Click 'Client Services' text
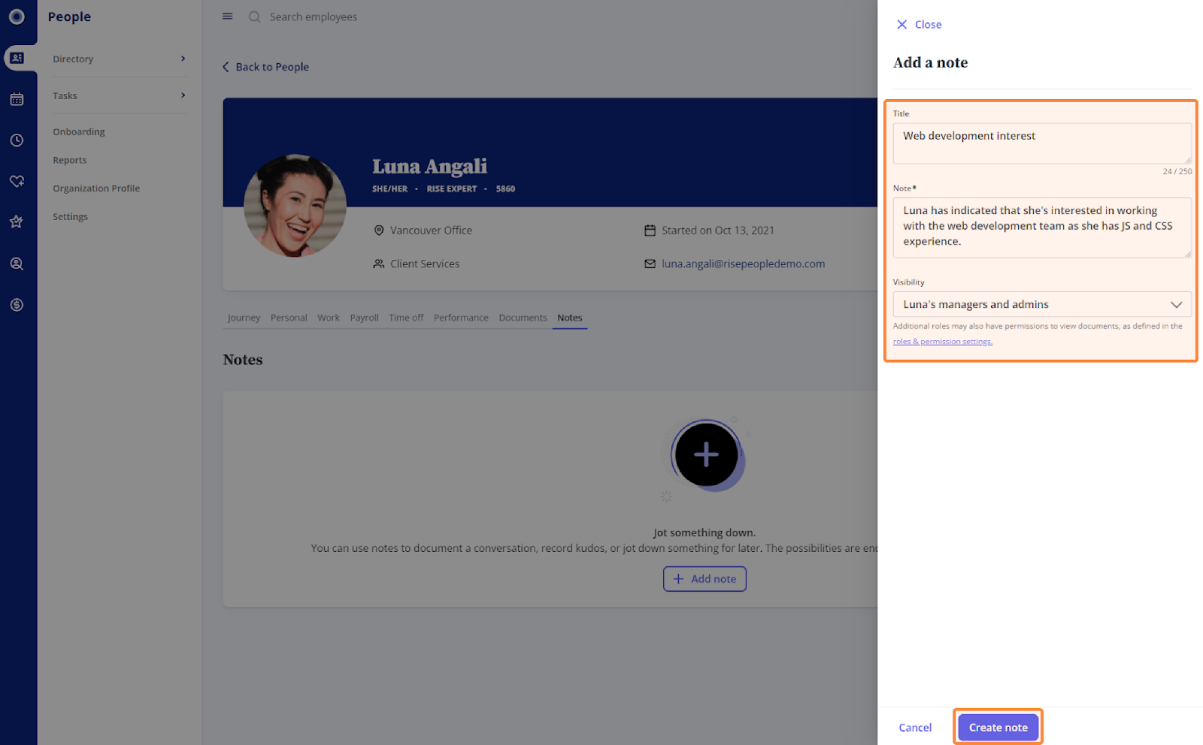The width and height of the screenshot is (1203, 745). coord(425,264)
